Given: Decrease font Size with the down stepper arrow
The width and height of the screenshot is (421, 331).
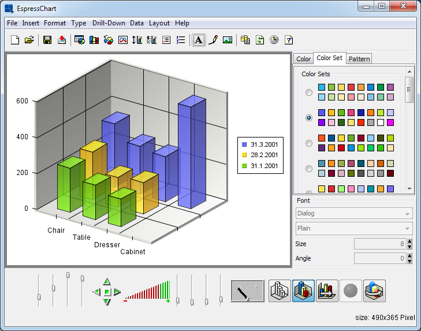Looking at the screenshot, I should pos(409,247).
